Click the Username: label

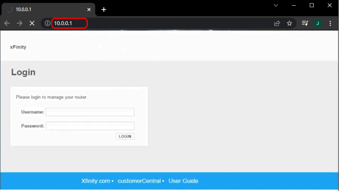[x=33, y=112]
